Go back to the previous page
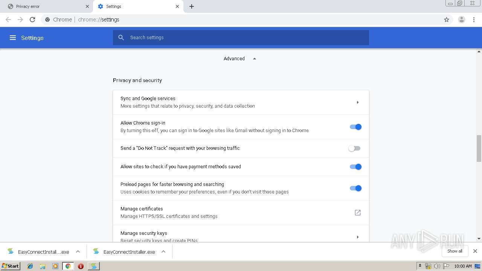Image resolution: width=482 pixels, height=271 pixels. [8, 20]
